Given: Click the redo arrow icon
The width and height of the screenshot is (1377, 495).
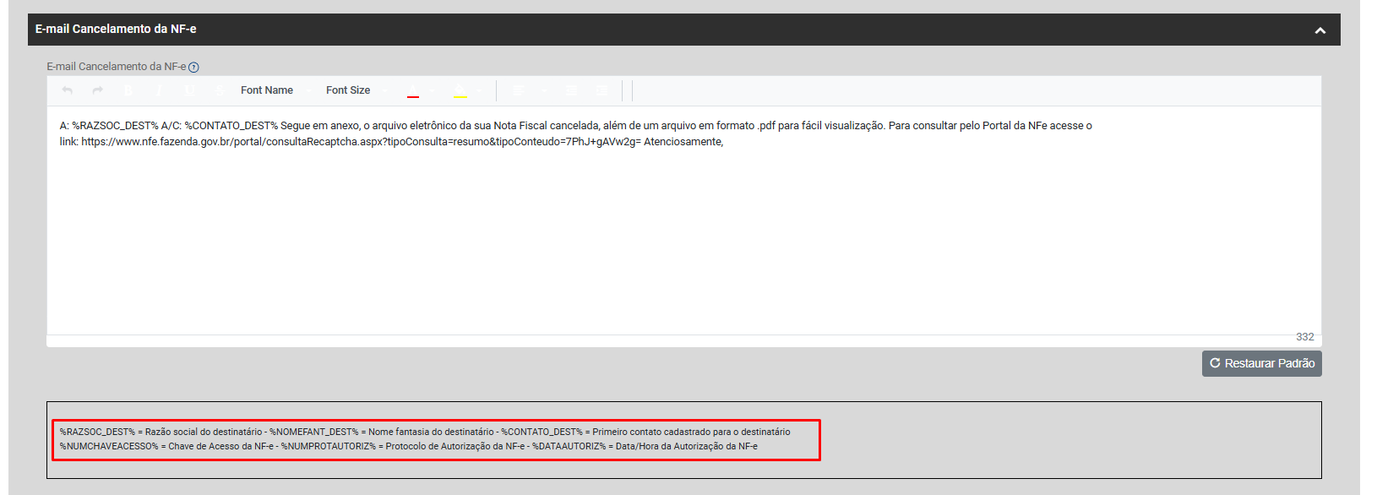Looking at the screenshot, I should [98, 90].
